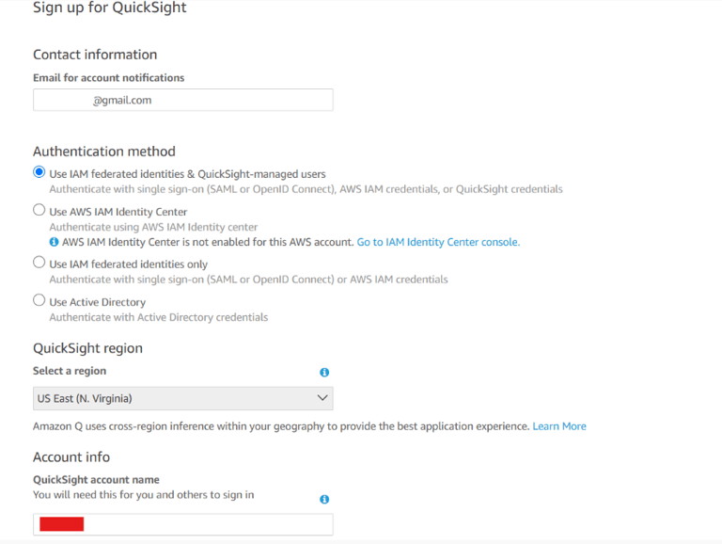722x544 pixels.
Task: Select the Use IAM federated identities only option
Action: coord(39,263)
